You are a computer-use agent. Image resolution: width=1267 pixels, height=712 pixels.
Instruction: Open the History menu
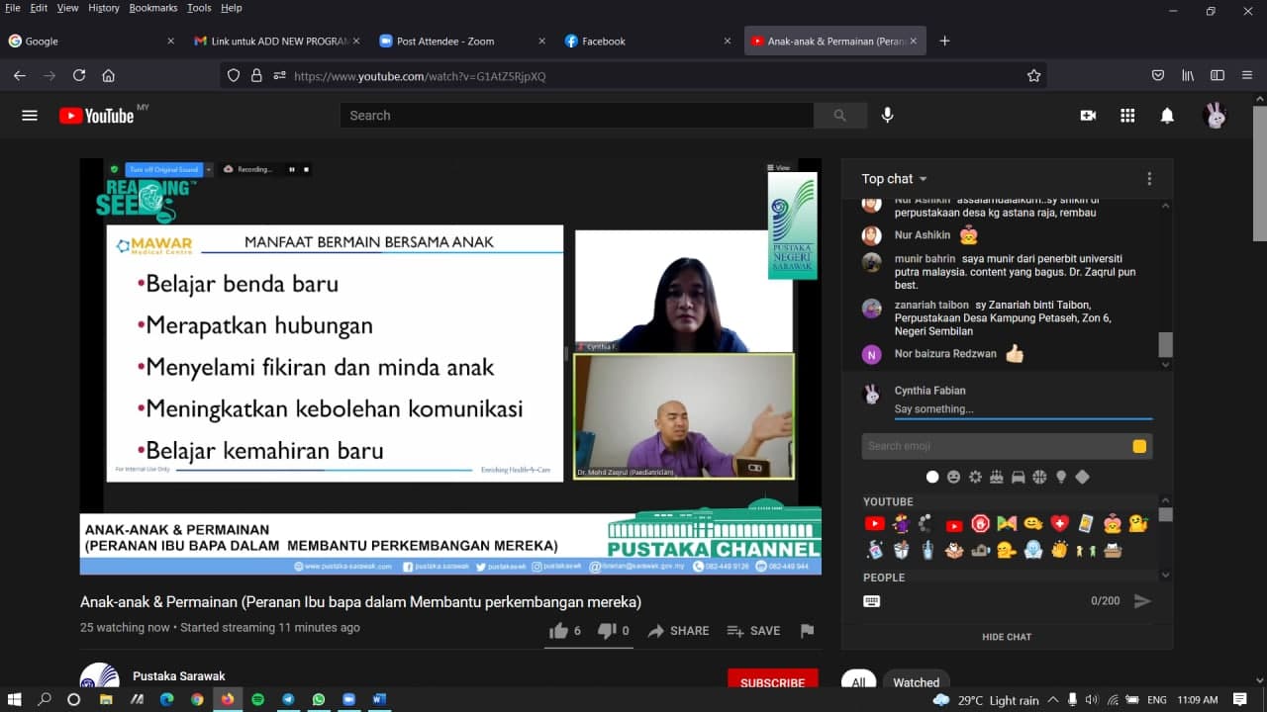coord(103,8)
